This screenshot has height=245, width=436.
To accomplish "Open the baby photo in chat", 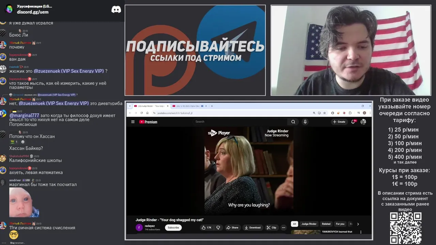I will pos(24,202).
